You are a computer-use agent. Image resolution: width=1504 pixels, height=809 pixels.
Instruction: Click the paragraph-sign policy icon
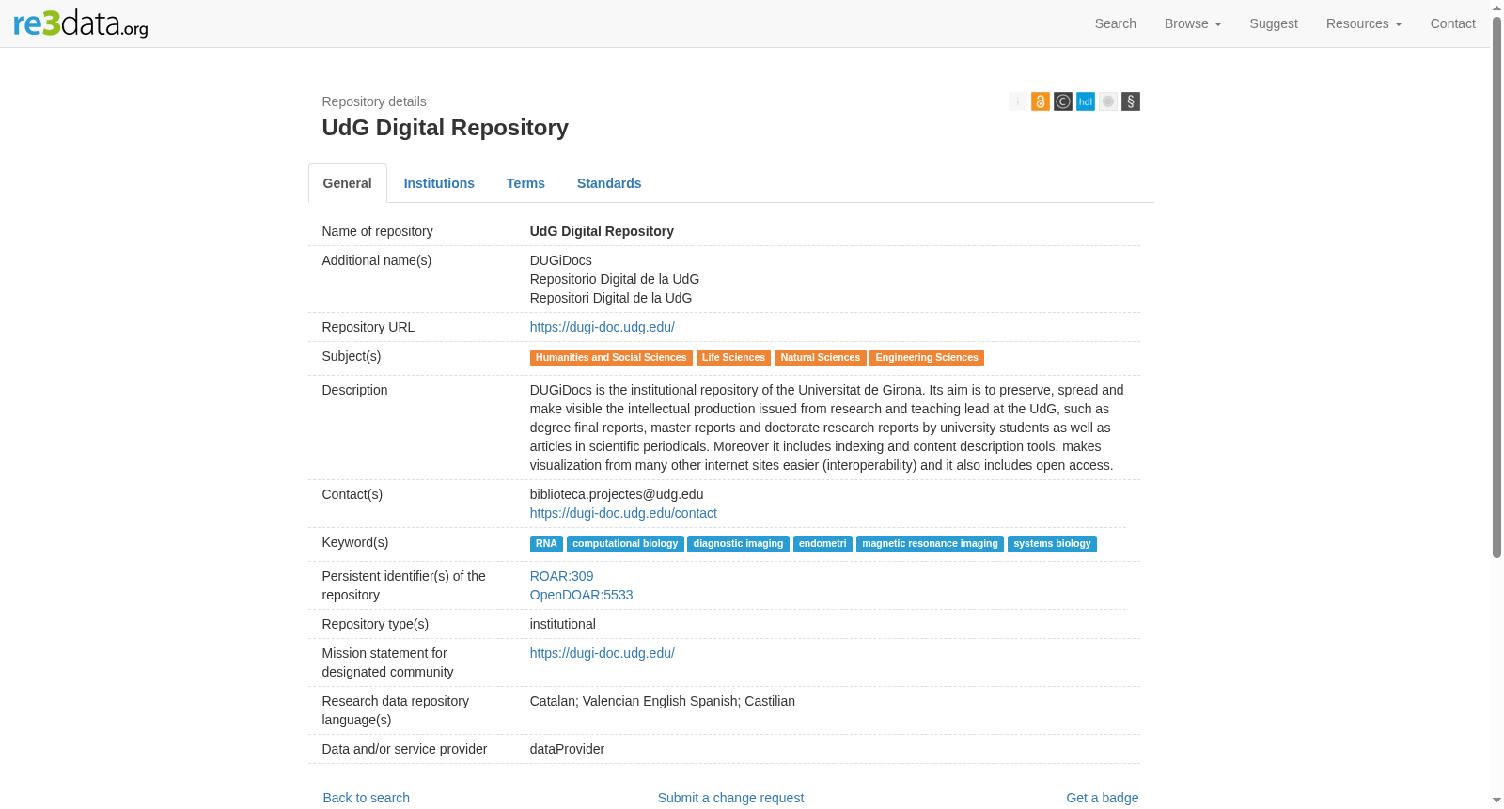[1130, 101]
